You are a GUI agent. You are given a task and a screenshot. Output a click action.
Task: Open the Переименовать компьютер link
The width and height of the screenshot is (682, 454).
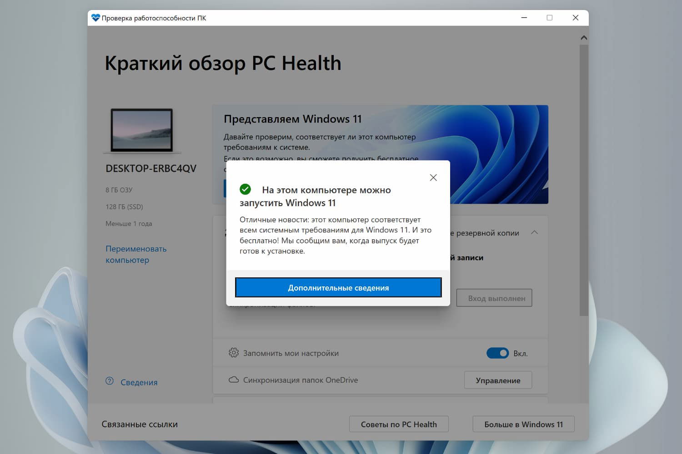136,254
